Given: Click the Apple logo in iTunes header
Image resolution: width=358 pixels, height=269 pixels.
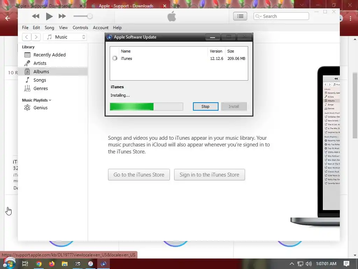Looking at the screenshot, I should [x=172, y=16].
